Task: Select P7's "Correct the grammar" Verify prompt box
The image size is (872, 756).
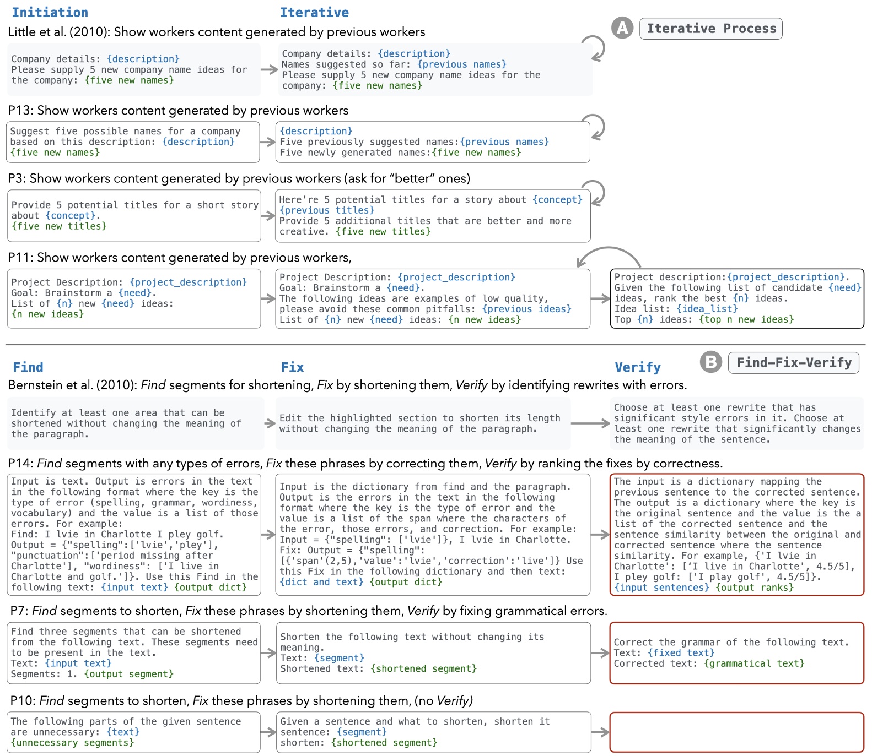Action: (x=736, y=653)
